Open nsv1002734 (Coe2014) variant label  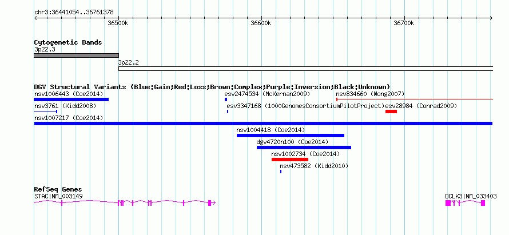point(305,154)
